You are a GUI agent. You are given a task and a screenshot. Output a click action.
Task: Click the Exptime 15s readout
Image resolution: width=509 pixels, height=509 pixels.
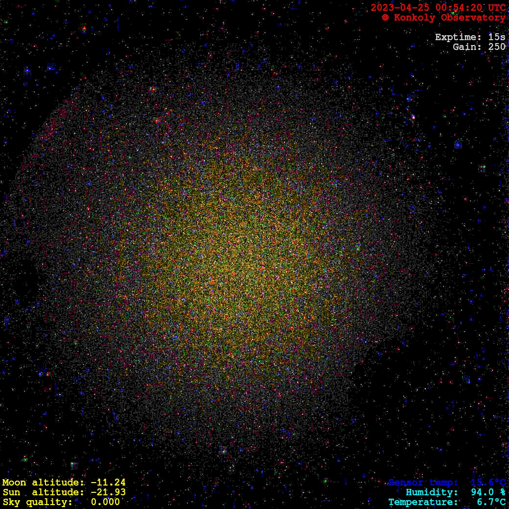tap(470, 37)
